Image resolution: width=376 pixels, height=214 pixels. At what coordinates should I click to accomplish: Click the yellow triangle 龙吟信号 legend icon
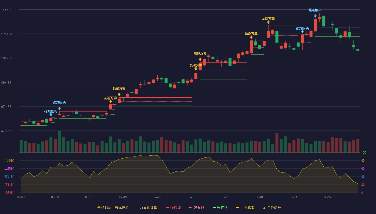pos(264,208)
